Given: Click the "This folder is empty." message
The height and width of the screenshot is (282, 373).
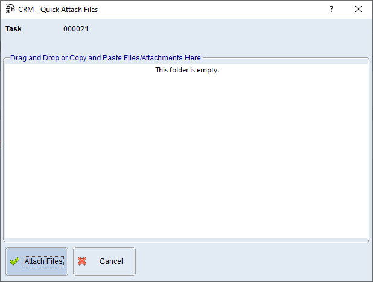Looking at the screenshot, I should pyautogui.click(x=186, y=70).
